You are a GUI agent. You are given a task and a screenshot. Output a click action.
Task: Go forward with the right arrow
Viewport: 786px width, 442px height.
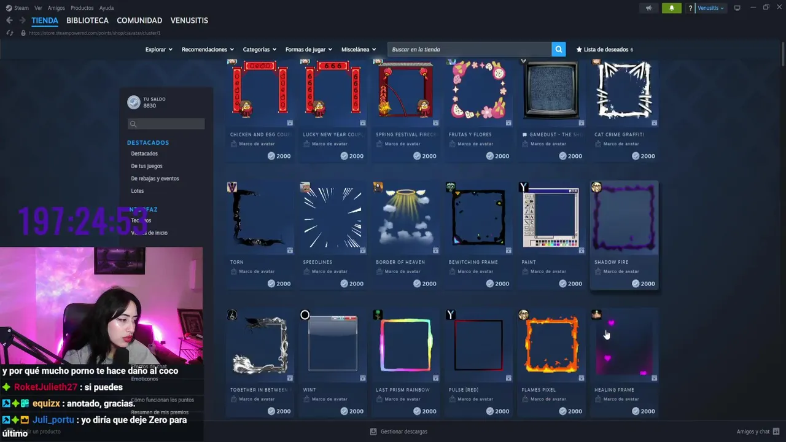[22, 20]
